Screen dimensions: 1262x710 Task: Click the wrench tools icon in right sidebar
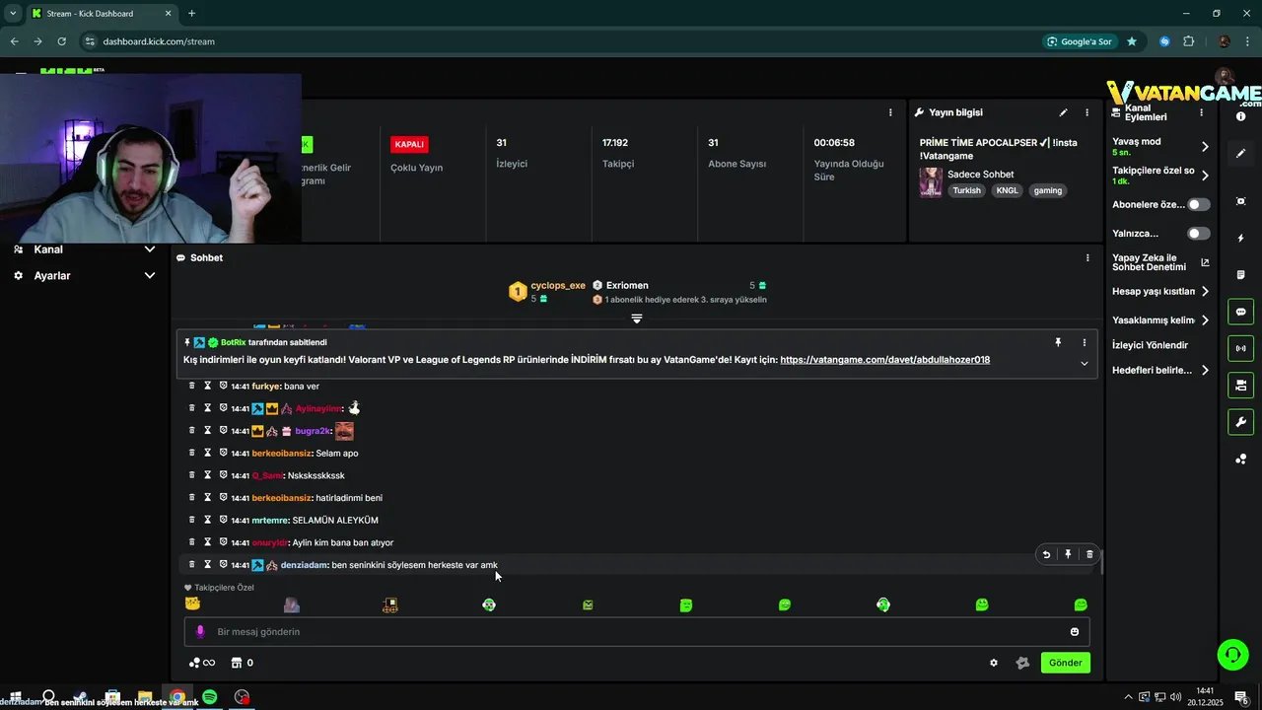[1241, 422]
